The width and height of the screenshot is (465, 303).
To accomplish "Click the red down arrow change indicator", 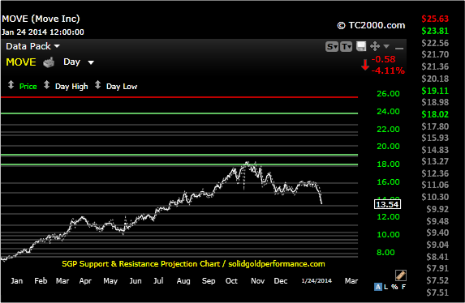I will click(x=365, y=65).
